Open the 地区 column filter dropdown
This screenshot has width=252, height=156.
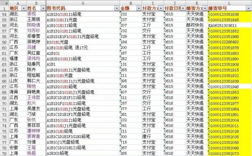pyautogui.click(x=24, y=8)
